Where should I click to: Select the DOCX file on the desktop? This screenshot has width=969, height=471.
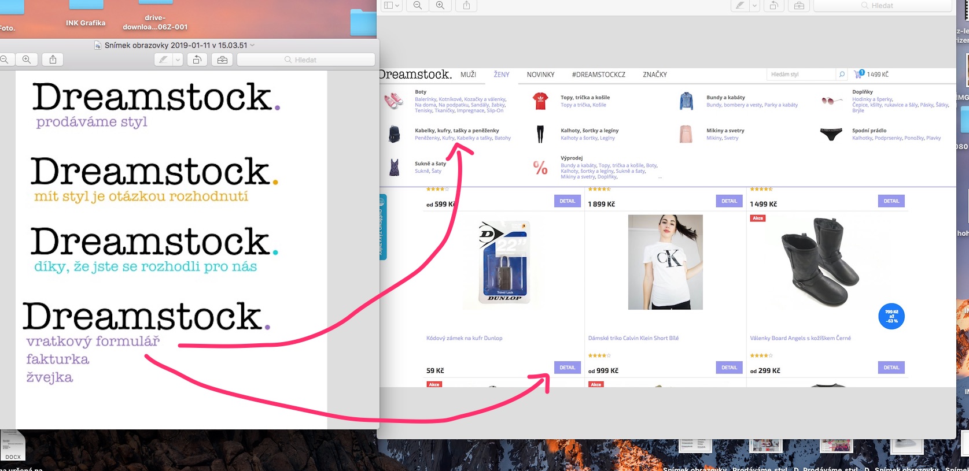pyautogui.click(x=13, y=445)
